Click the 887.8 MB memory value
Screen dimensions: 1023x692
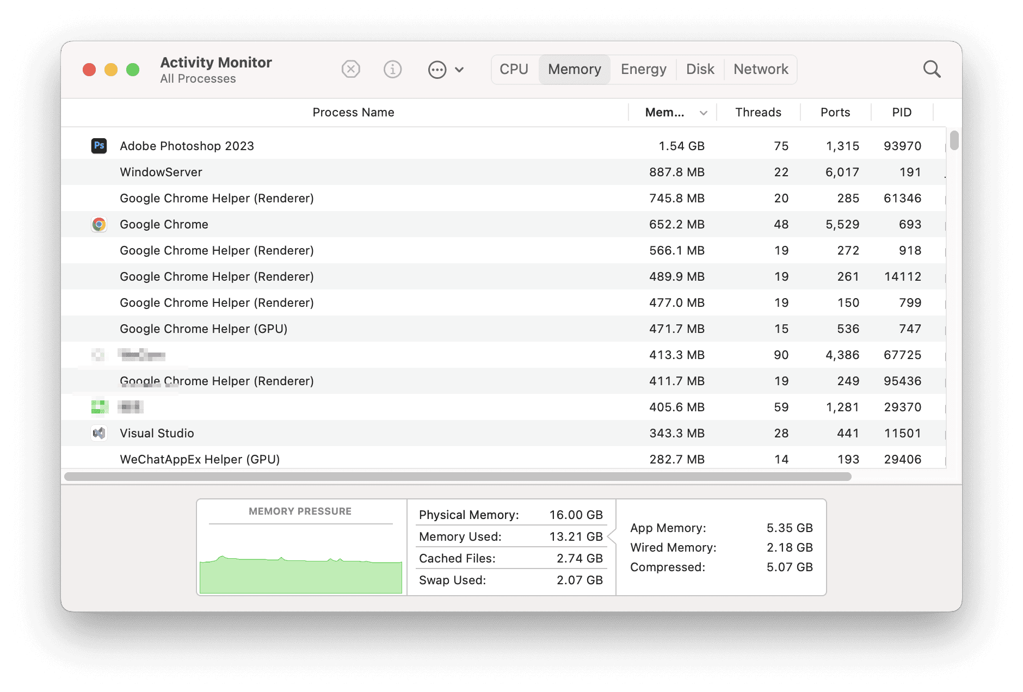676,172
